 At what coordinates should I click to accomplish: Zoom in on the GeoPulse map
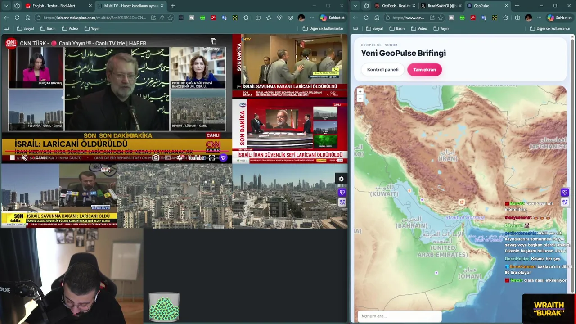pos(360,91)
